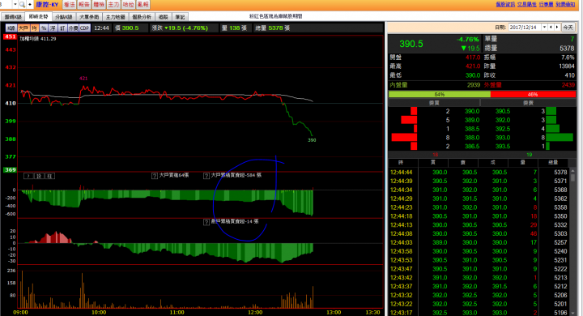Click the 看法 toolbar button
Image resolution: width=583 pixels, height=316 pixels.
coord(69,5)
